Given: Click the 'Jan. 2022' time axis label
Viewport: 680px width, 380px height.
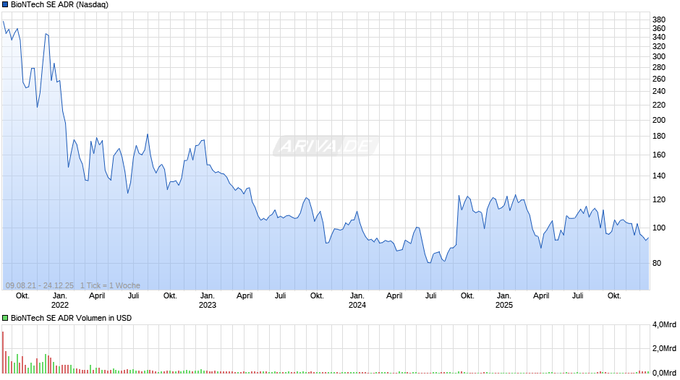Looking at the screenshot, I should click(x=60, y=301).
